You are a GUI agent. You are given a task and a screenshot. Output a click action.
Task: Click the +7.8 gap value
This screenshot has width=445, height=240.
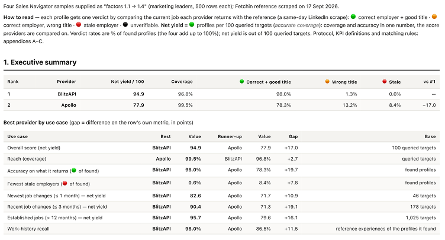292,183
